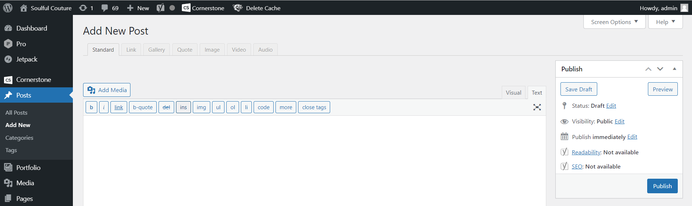Expand the Help dropdown
This screenshot has height=206, width=692.
point(665,22)
